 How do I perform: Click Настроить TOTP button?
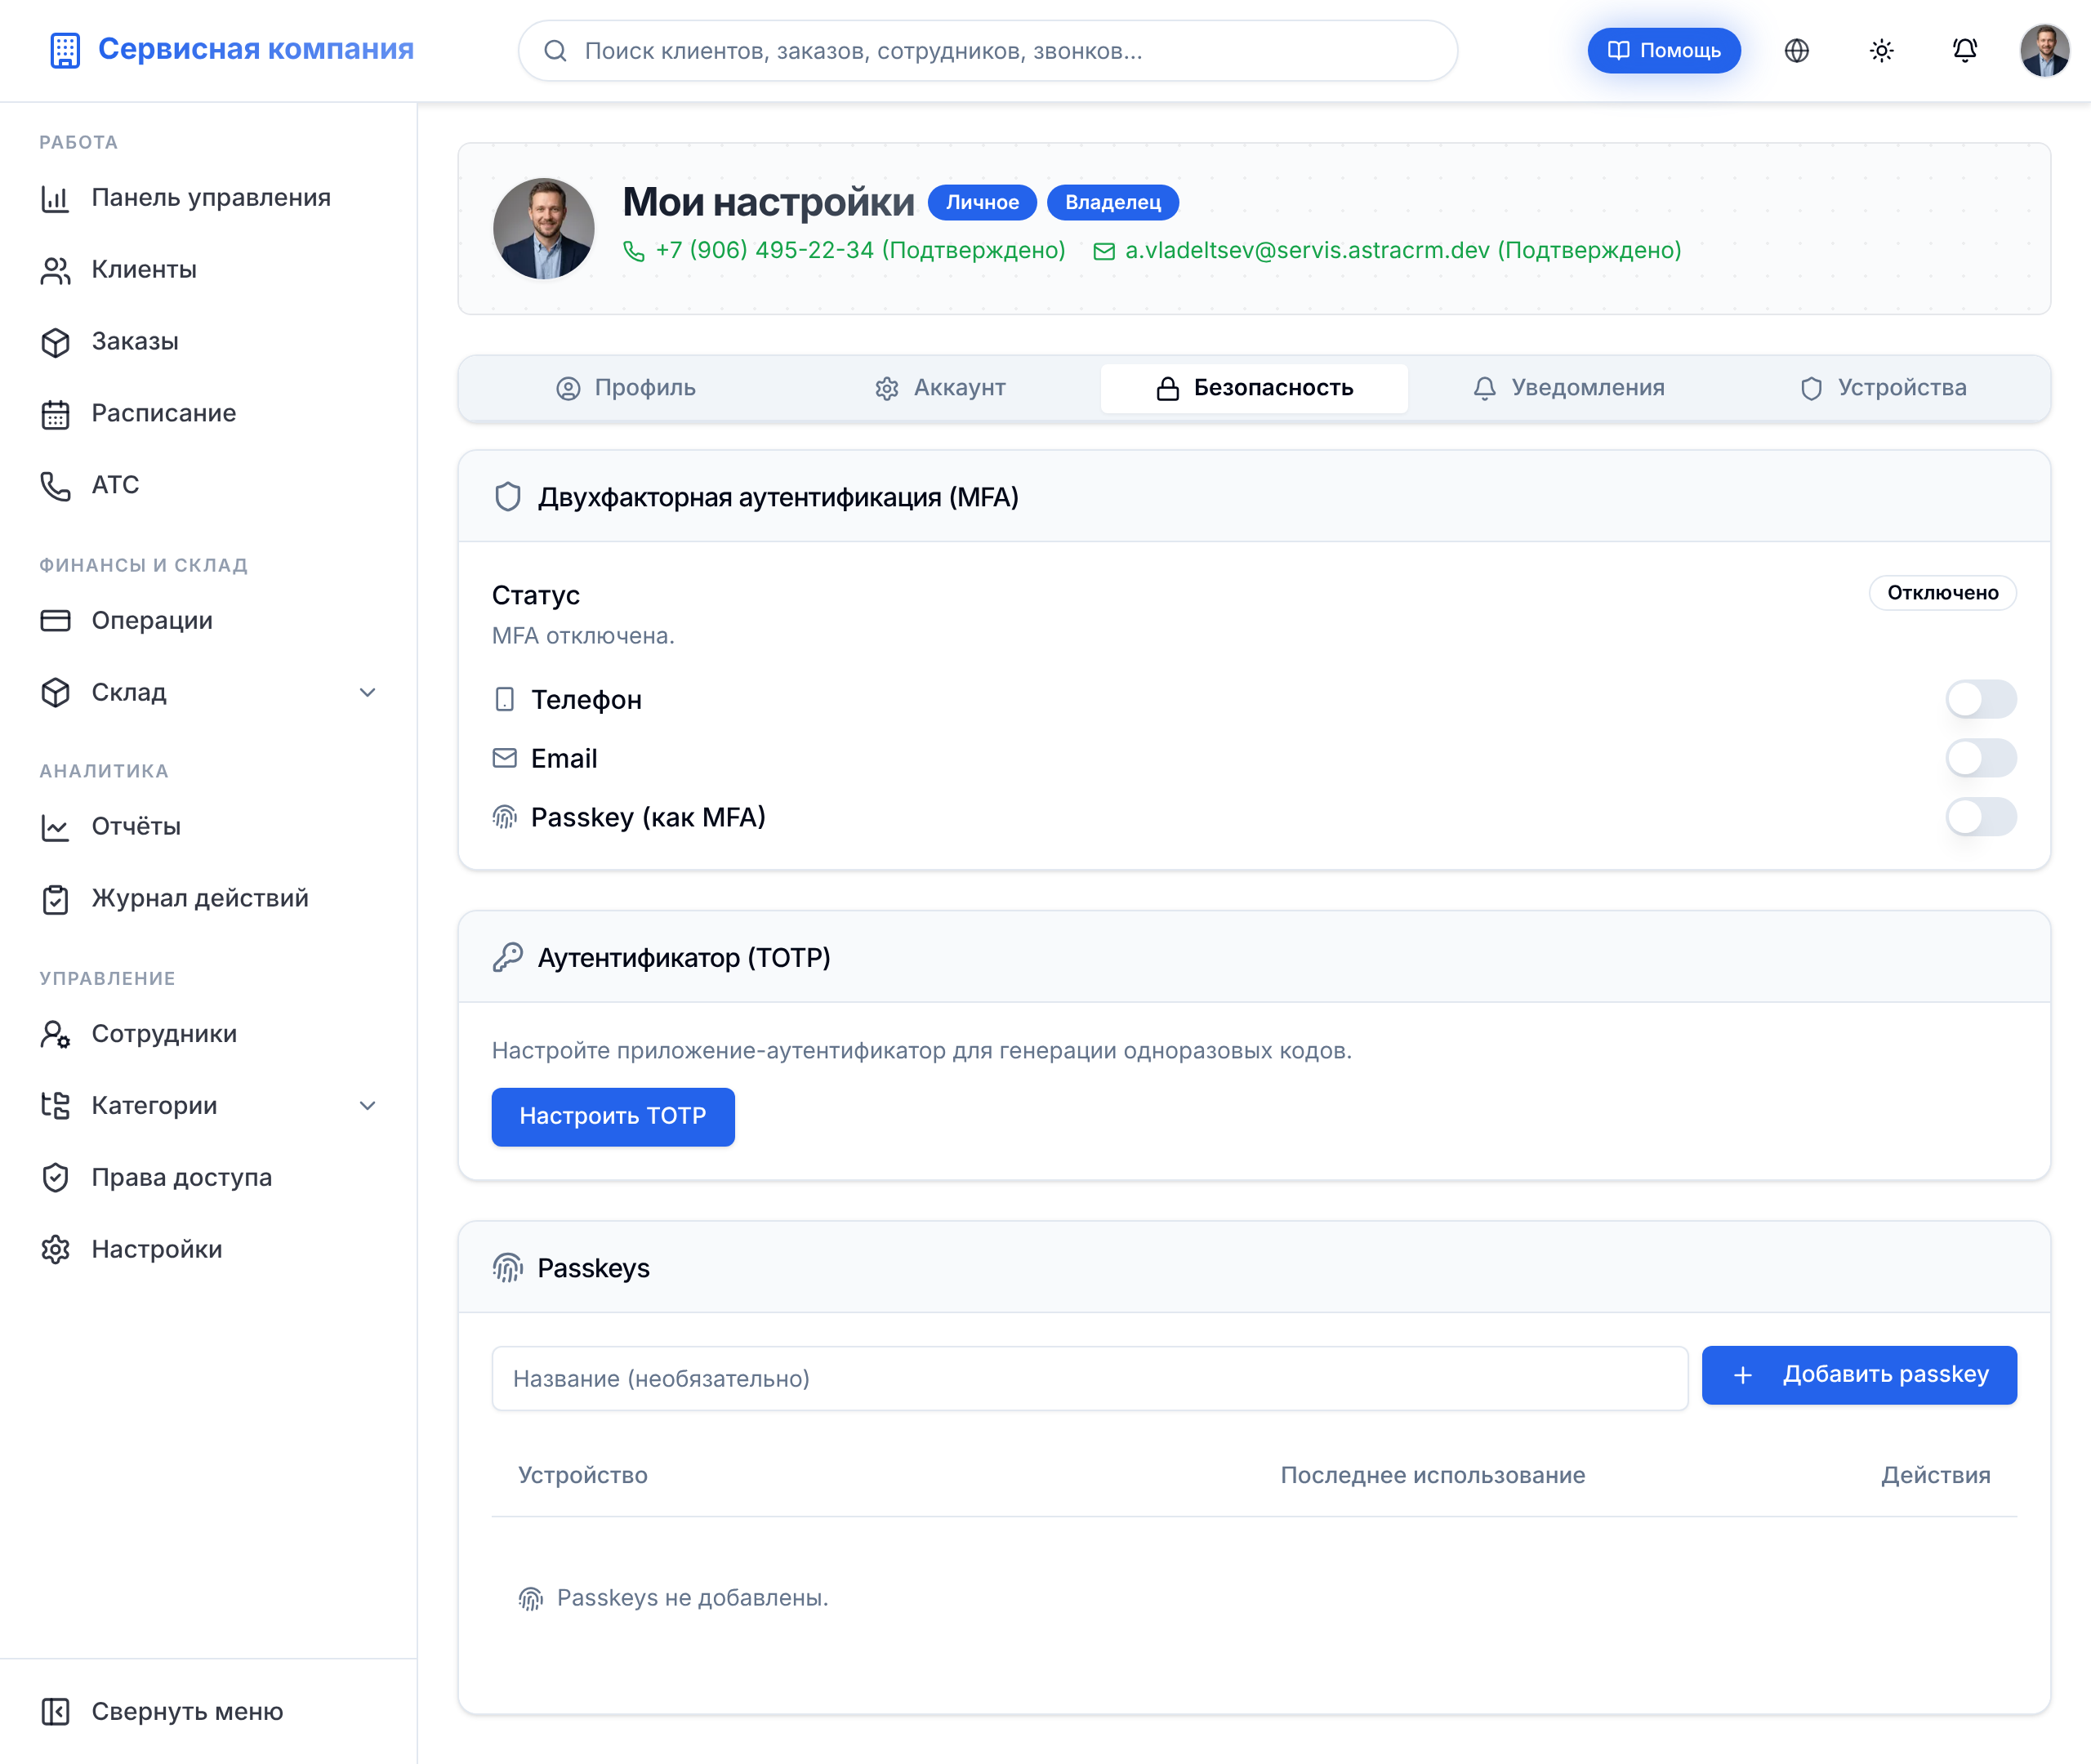point(612,1116)
